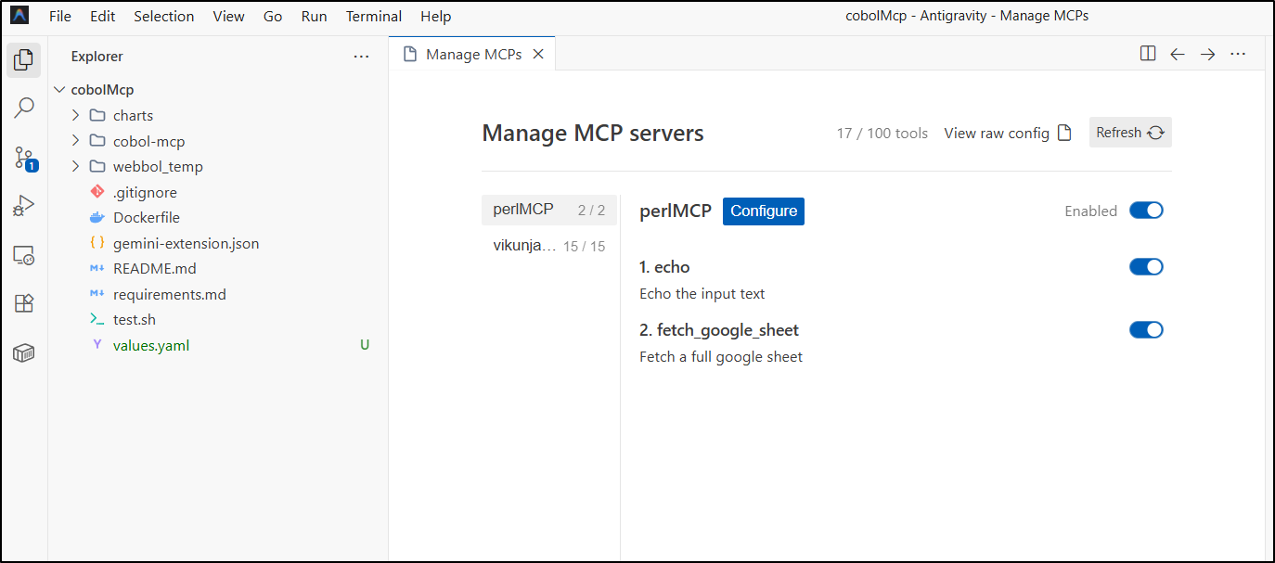Expand the cobol-mcp folder
This screenshot has height=563, width=1275.
click(x=148, y=142)
